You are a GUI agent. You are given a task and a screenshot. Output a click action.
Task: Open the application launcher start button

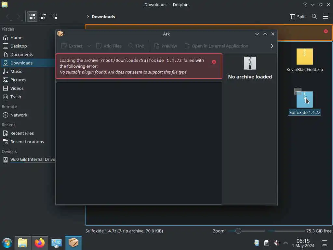pos(7,243)
